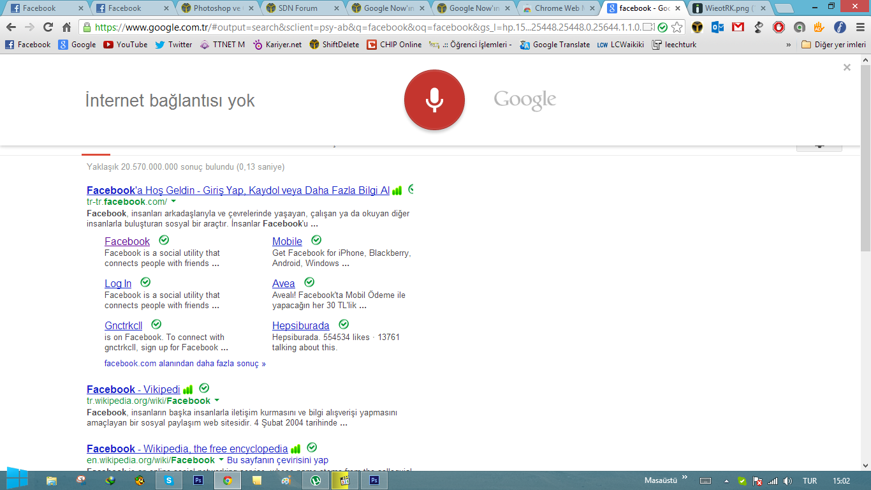This screenshot has width=871, height=490.
Task: Click facebook.com alanından daha fazla sonuç link
Action: click(185, 364)
